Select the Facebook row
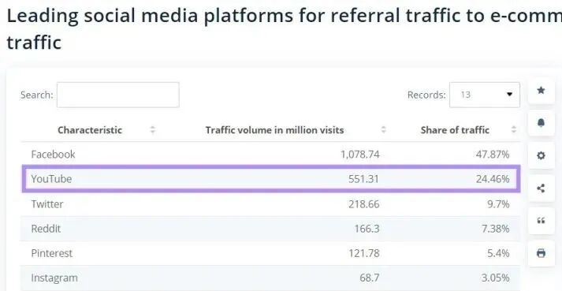The image size is (562, 291). pos(270,155)
